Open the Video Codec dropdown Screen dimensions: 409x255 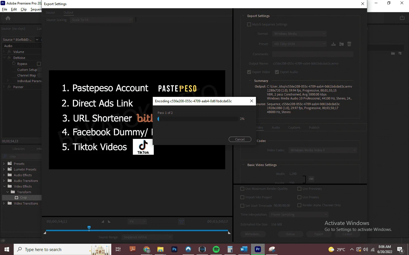323,150
